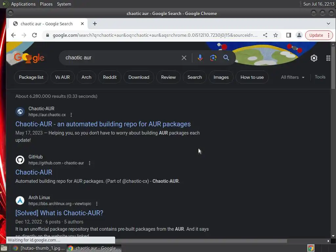The width and height of the screenshot is (336, 252).
Task: Search by image with Lens icon
Action: click(213, 58)
